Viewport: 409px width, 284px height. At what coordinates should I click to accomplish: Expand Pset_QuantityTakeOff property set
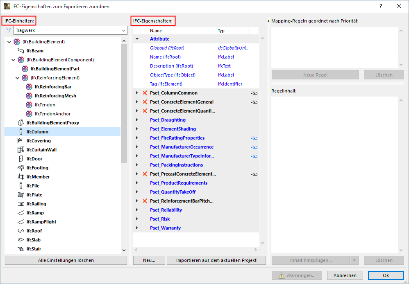pos(137,192)
